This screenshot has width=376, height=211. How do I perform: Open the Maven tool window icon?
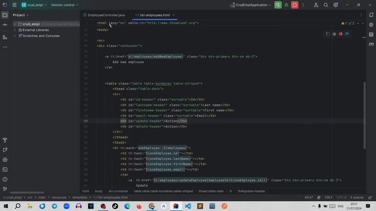371,45
